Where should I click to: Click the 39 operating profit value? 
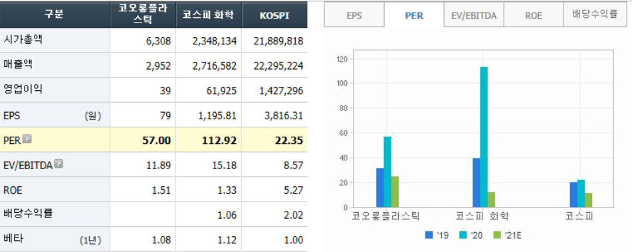click(165, 90)
